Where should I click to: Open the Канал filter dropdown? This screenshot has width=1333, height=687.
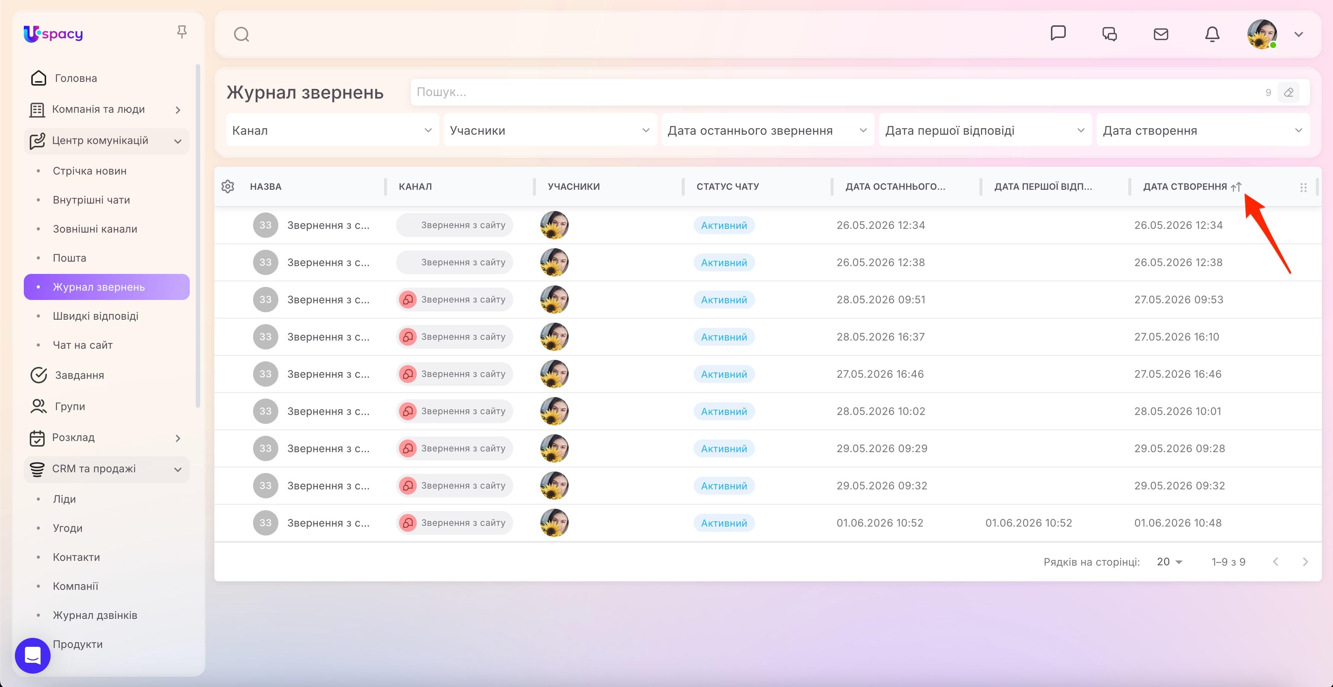tap(332, 130)
